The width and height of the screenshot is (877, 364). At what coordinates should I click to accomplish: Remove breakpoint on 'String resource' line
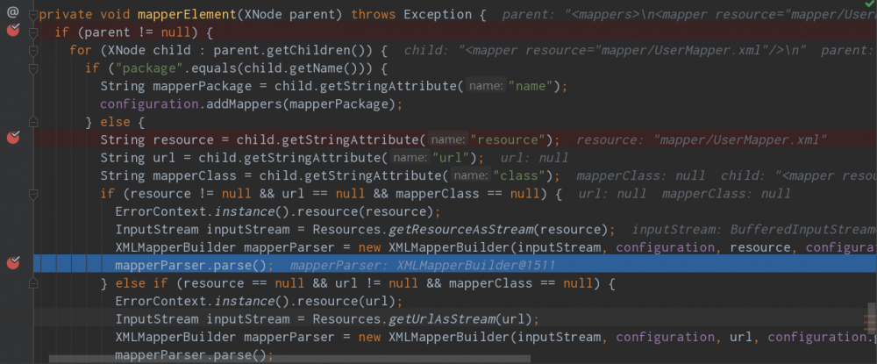tap(13, 139)
